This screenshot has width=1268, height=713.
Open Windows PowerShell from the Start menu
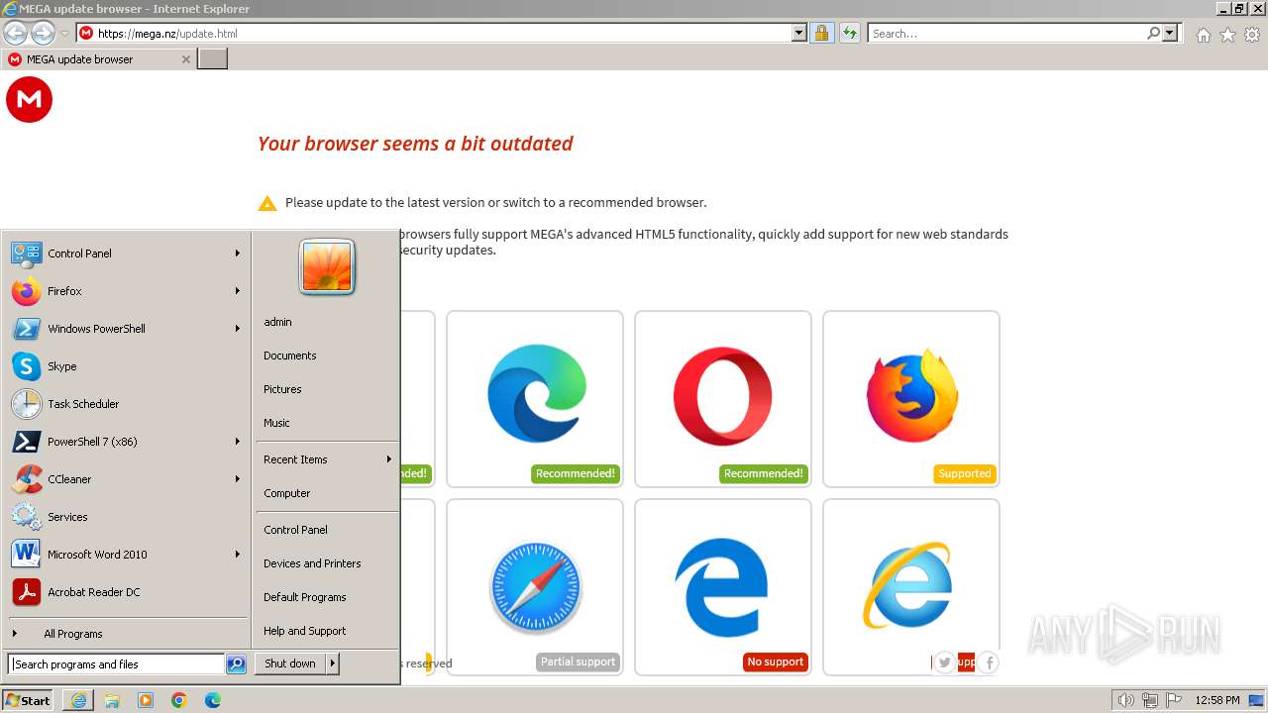[x=126, y=329]
